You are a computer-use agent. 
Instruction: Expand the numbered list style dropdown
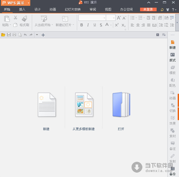(x=144, y=18)
